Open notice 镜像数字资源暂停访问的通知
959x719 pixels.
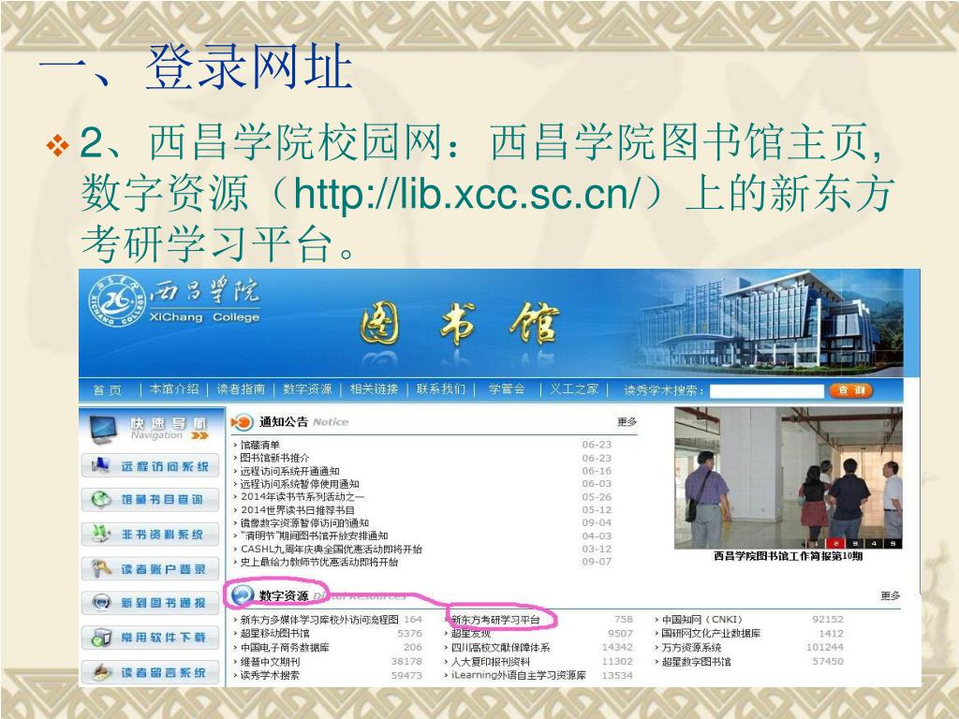304,522
